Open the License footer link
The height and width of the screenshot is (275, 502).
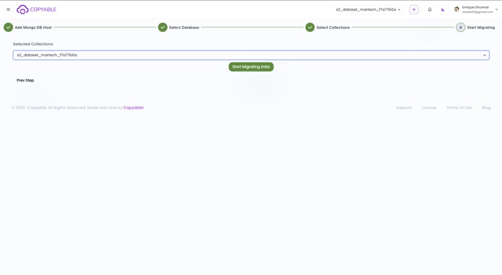(429, 108)
